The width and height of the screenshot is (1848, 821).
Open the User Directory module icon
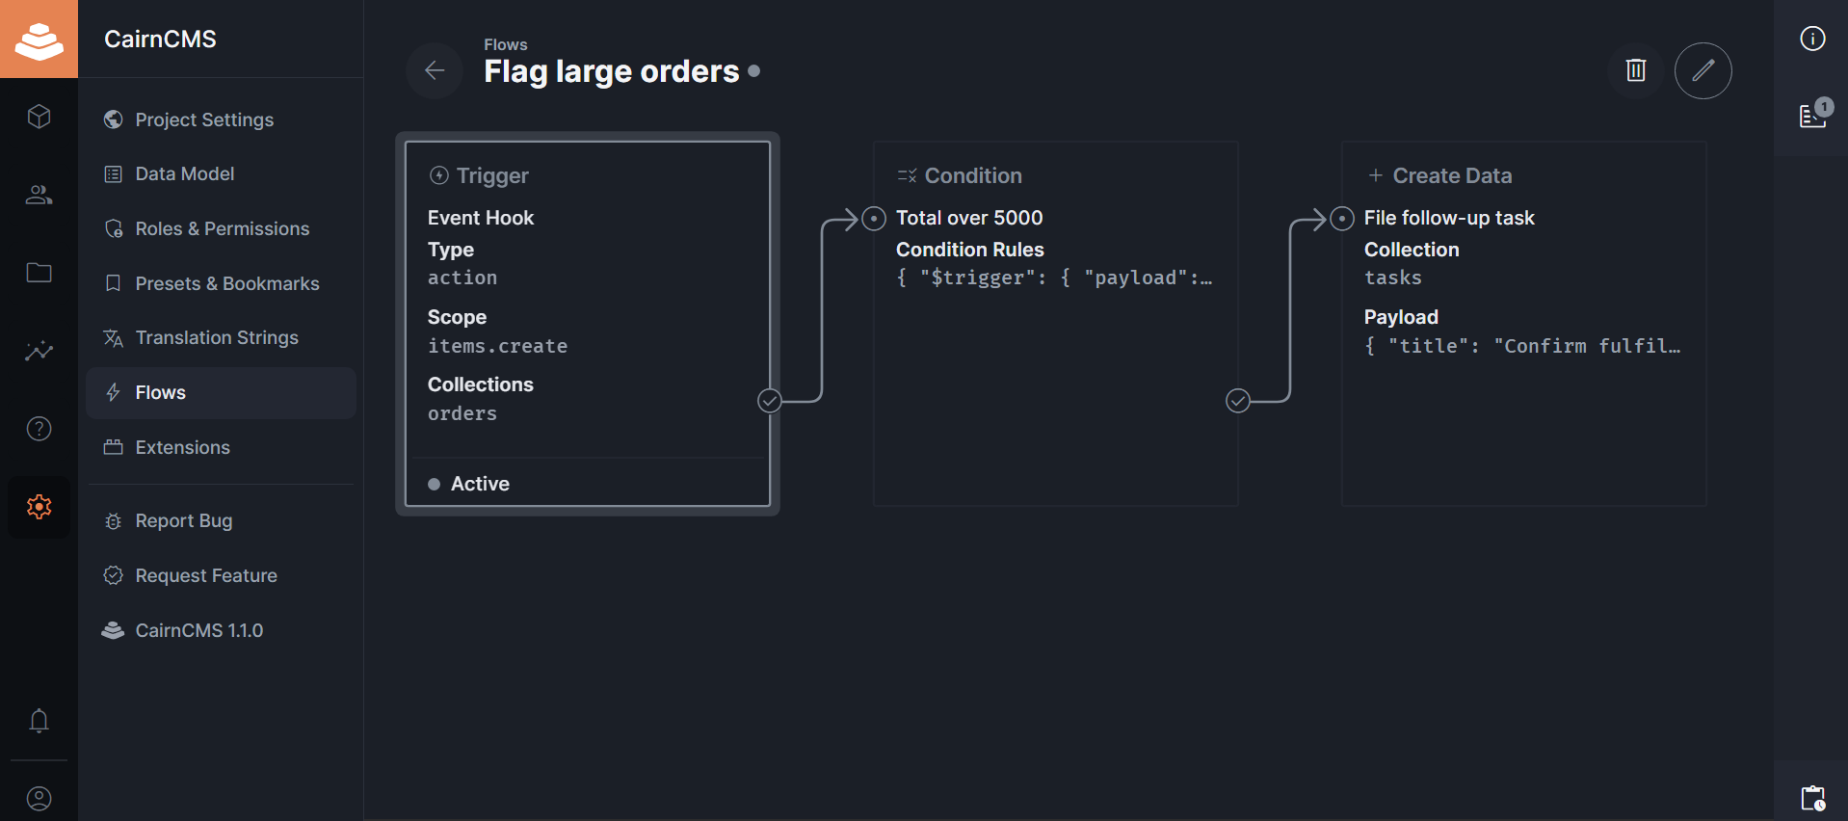click(39, 195)
